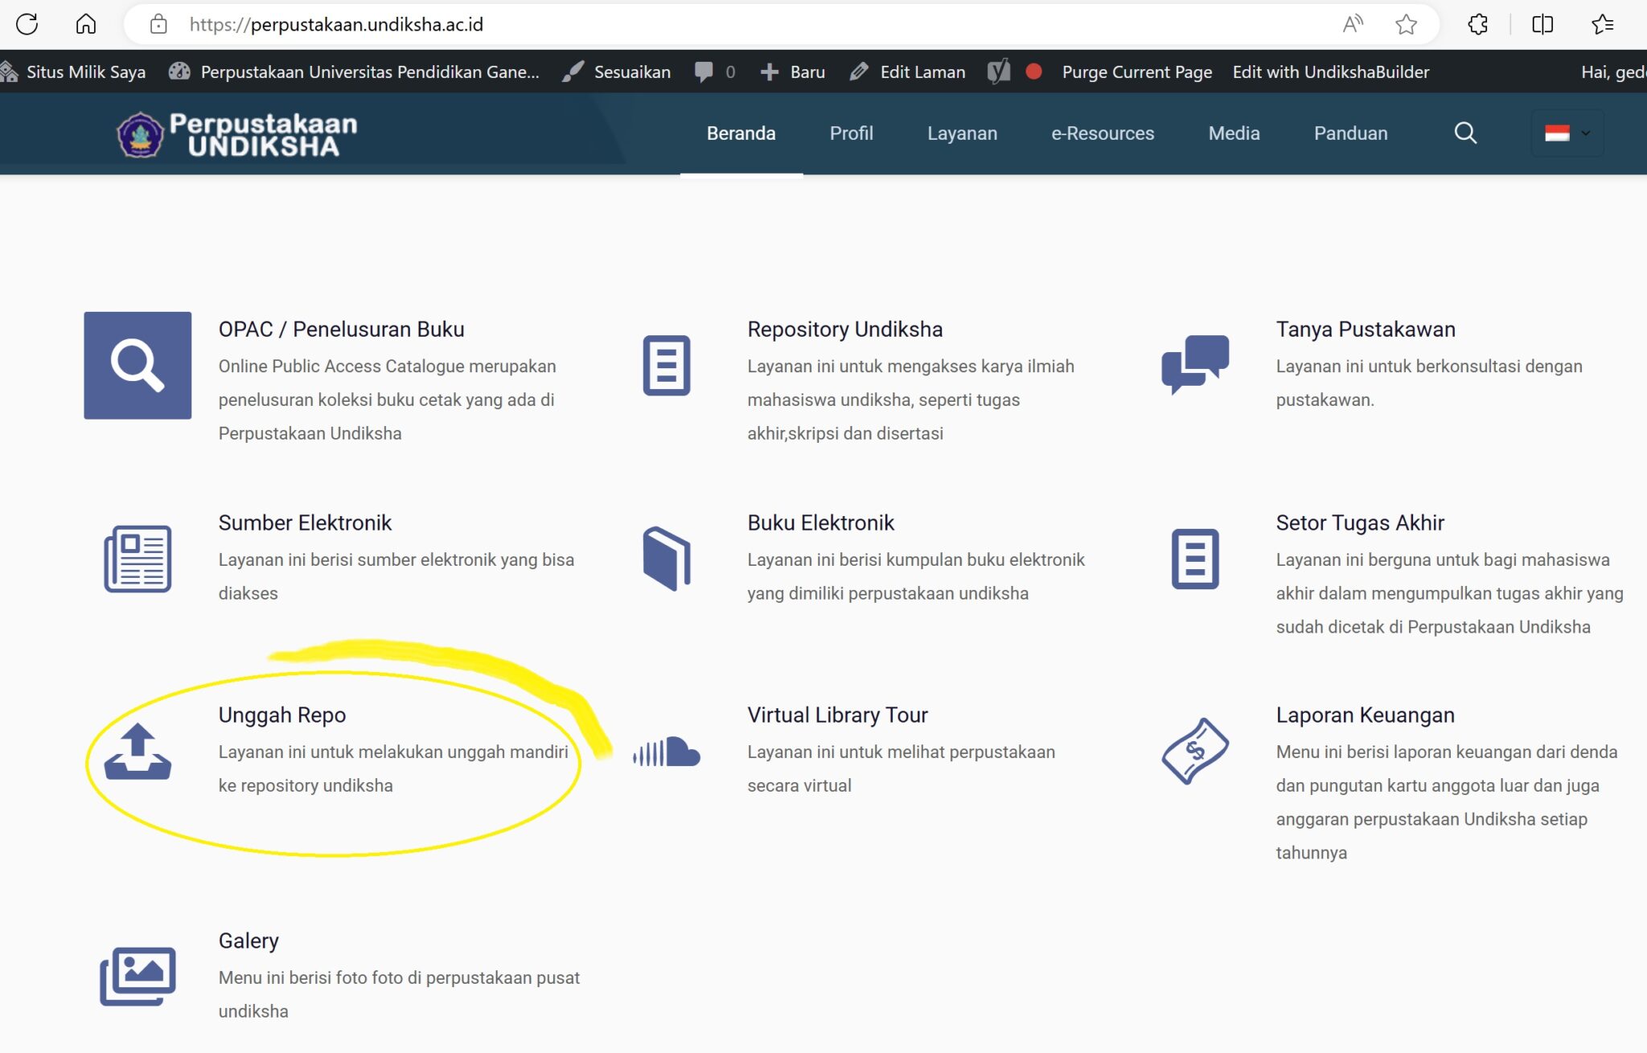The image size is (1647, 1053).
Task: Click Purge Current Page in admin bar
Action: click(1136, 72)
